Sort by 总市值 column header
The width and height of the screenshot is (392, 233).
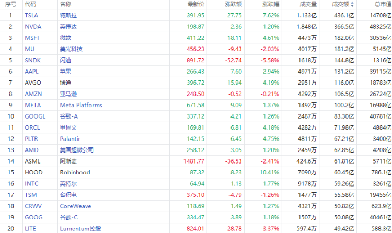383,4
